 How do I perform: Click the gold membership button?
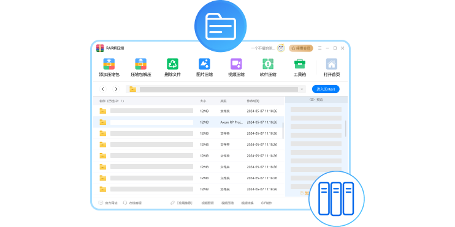(301, 48)
